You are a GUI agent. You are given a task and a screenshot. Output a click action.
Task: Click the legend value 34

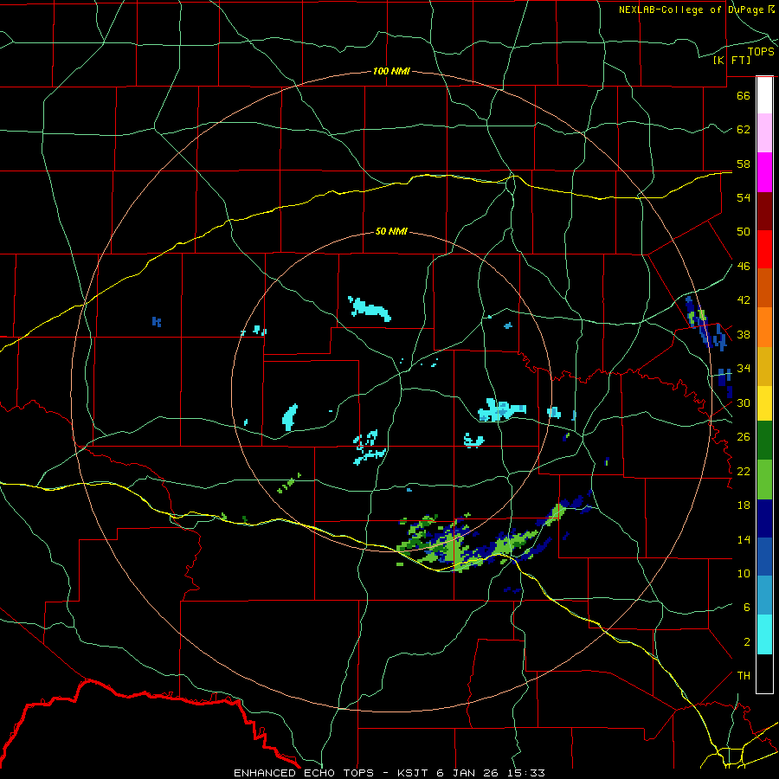[744, 369]
